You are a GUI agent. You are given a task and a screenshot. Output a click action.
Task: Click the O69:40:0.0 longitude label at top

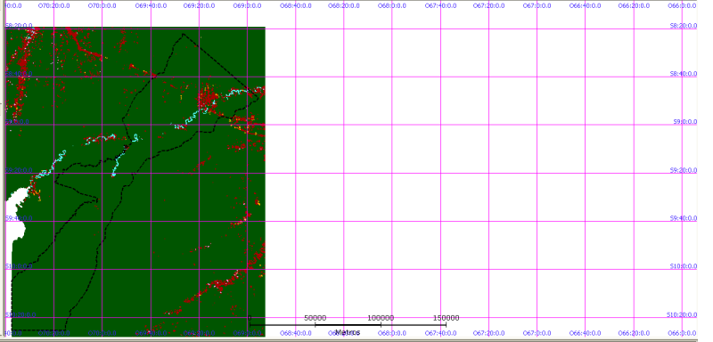(151, 6)
